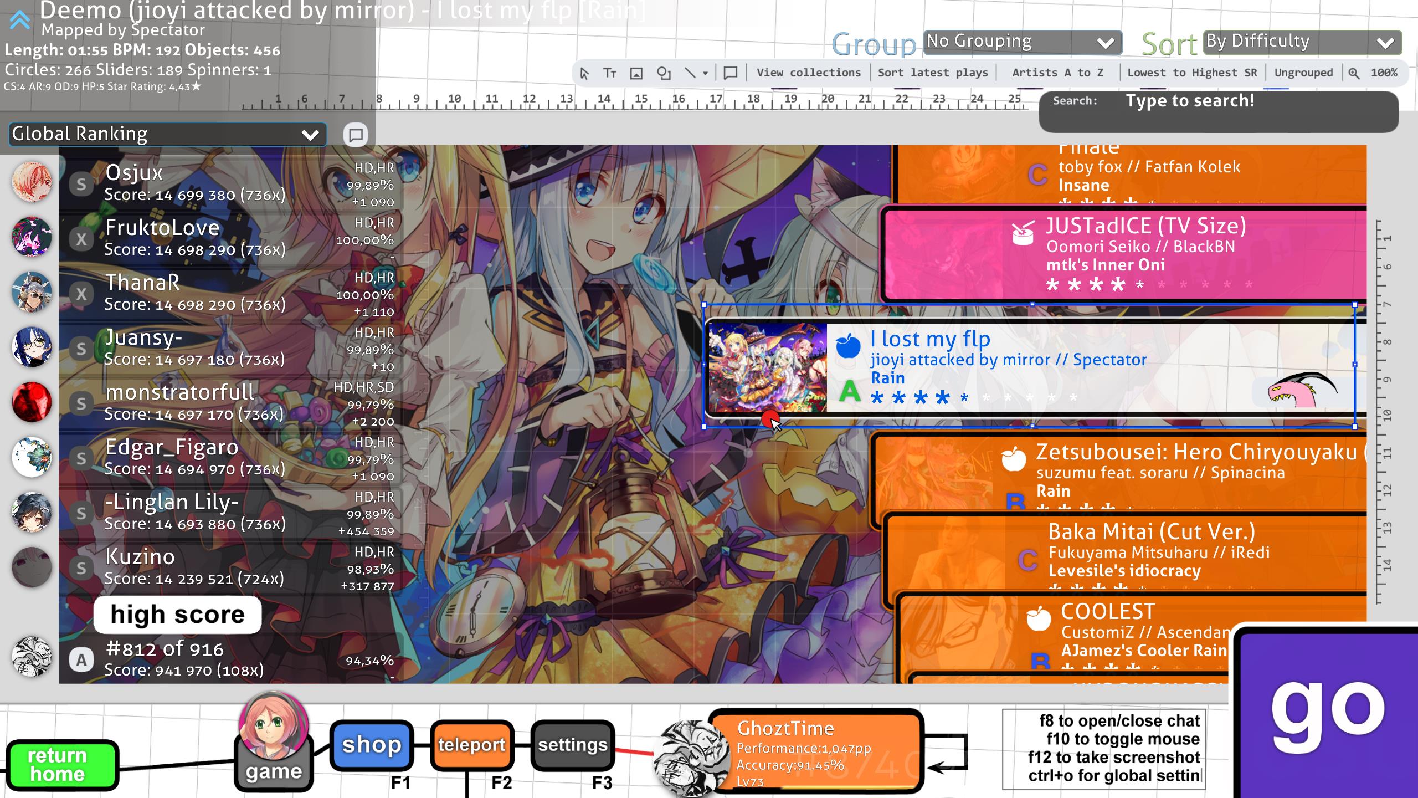
Task: Click the orange teleport button
Action: pos(472,745)
